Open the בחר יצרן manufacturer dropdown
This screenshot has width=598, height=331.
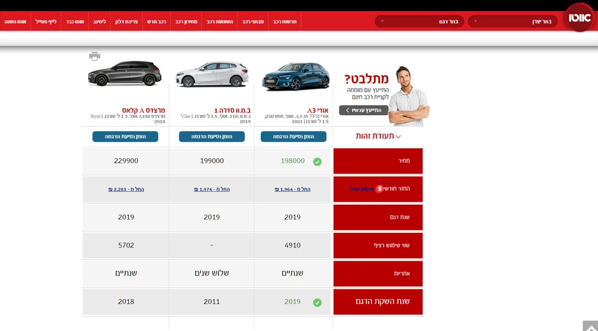(512, 21)
